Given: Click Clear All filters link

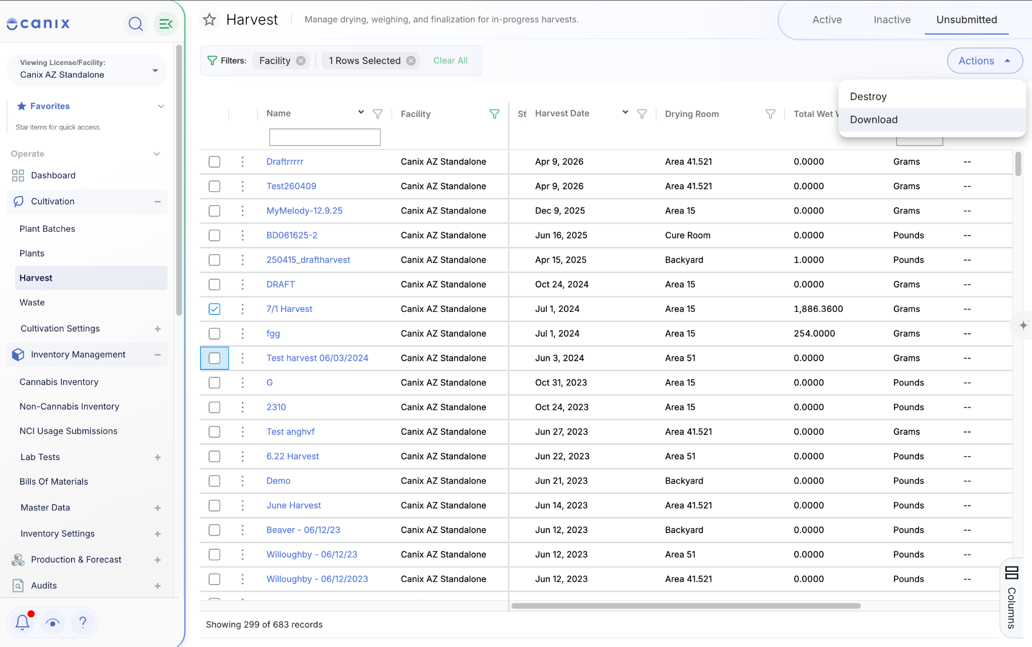Looking at the screenshot, I should [x=450, y=60].
